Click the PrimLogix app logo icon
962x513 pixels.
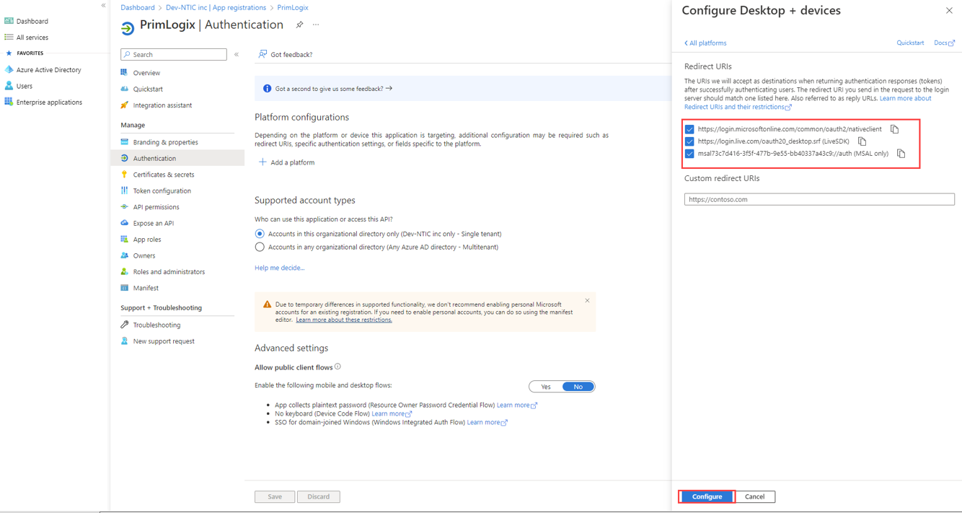pos(128,27)
